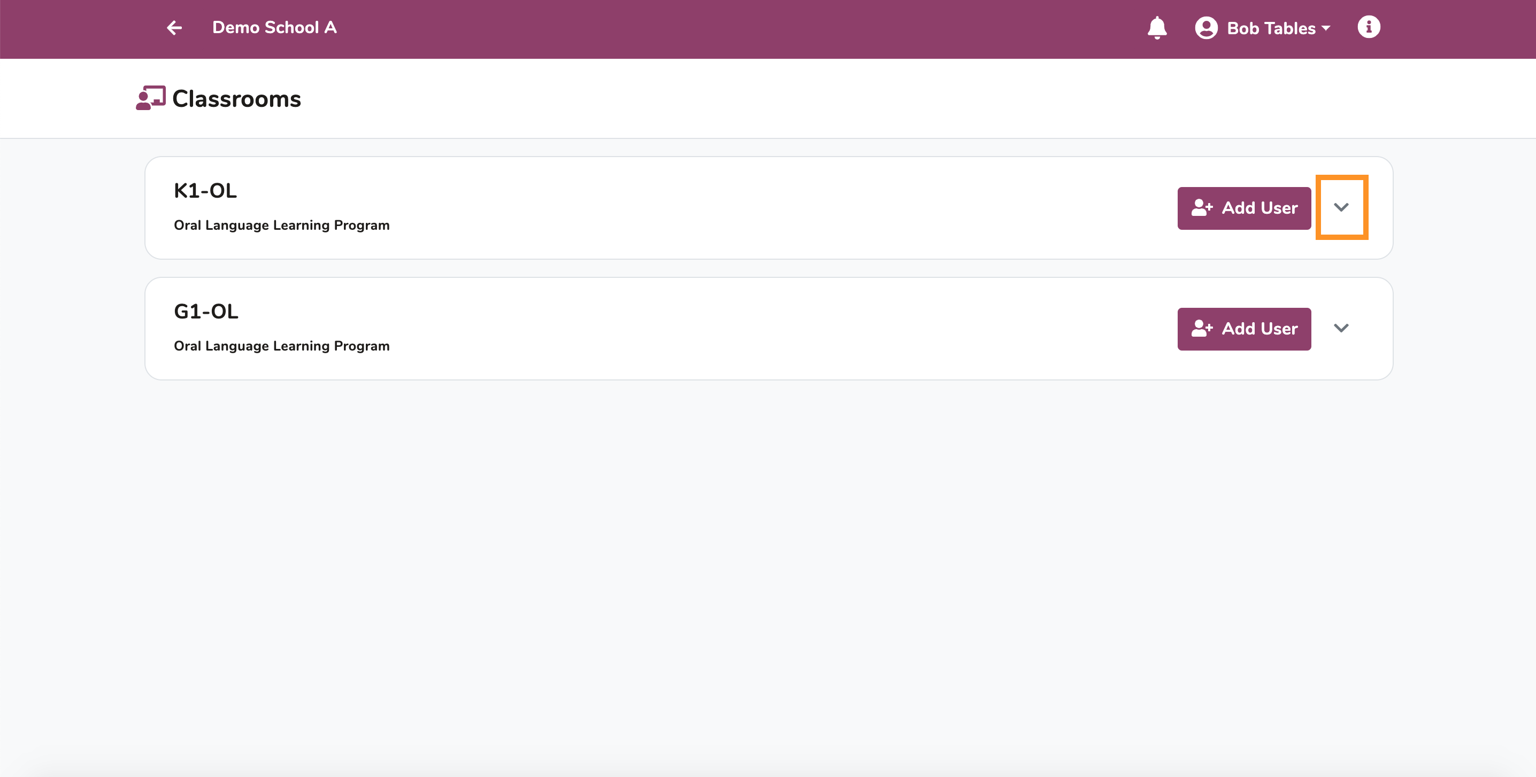Image resolution: width=1536 pixels, height=777 pixels.
Task: Click K1-OL Oral Language Learning Program text
Action: tap(281, 225)
